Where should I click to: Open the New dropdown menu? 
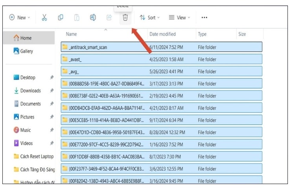[19, 18]
